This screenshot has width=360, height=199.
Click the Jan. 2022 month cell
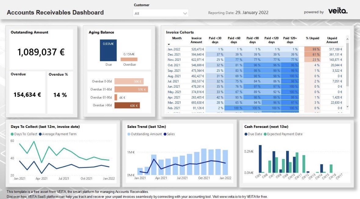pos(174,49)
